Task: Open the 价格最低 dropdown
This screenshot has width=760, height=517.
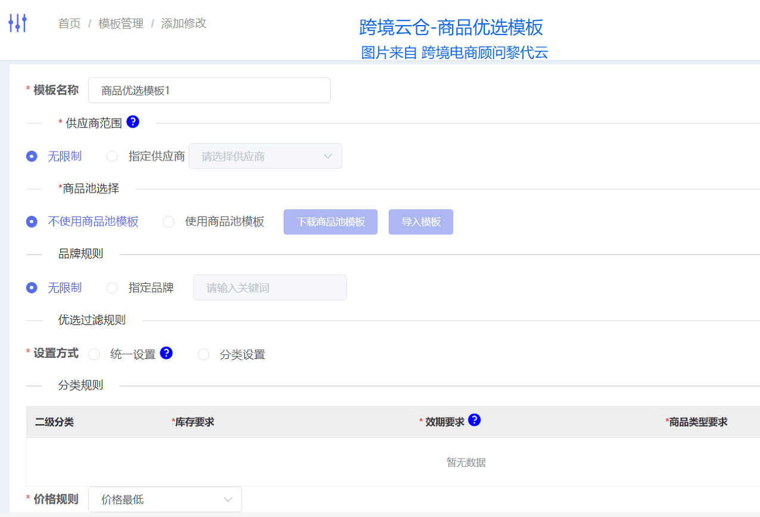Action: 165,499
